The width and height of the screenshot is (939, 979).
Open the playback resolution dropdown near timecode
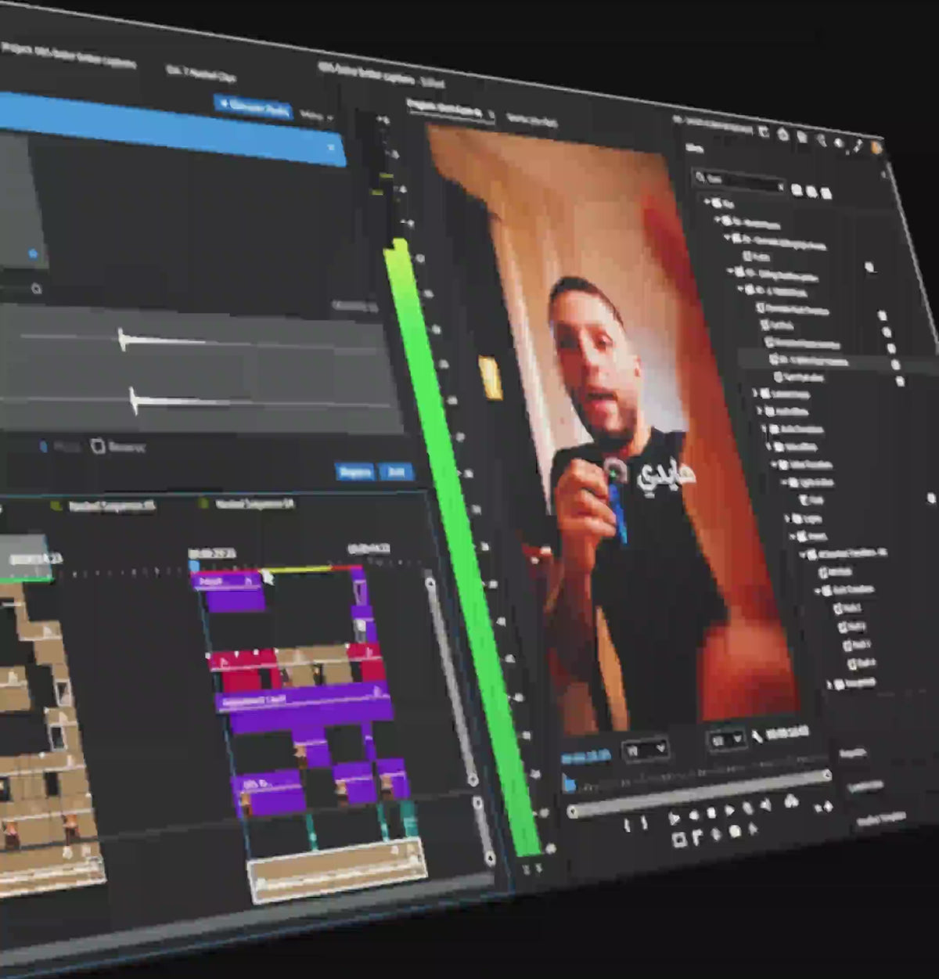point(727,740)
